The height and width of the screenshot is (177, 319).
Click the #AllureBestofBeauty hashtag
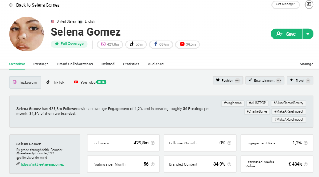click(288, 103)
